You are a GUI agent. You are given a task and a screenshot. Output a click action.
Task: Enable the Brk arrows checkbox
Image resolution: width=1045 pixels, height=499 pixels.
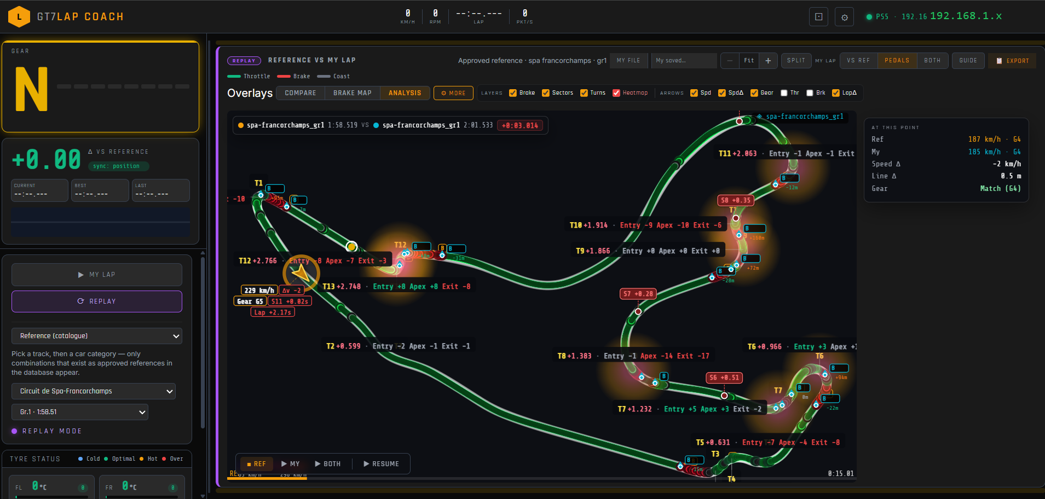[x=810, y=93]
